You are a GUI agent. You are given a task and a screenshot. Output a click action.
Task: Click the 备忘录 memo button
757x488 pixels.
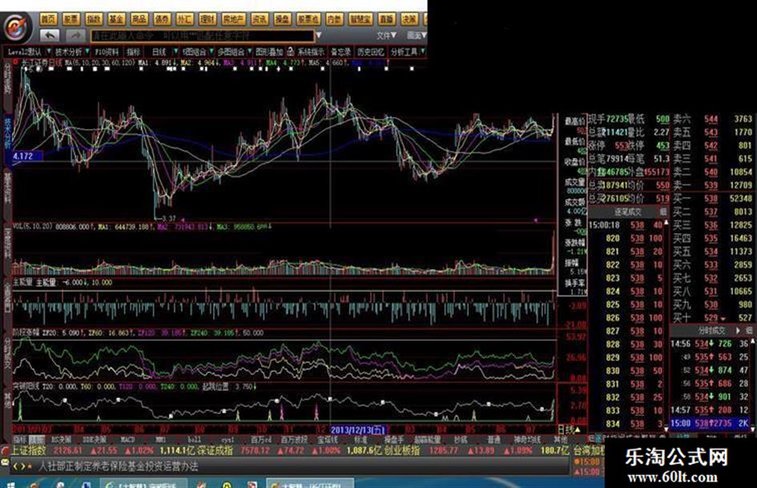(340, 51)
